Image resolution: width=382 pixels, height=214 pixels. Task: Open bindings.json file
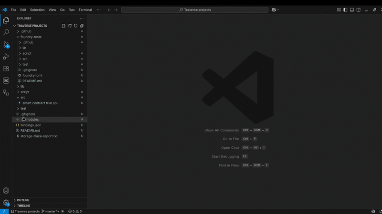click(50, 125)
